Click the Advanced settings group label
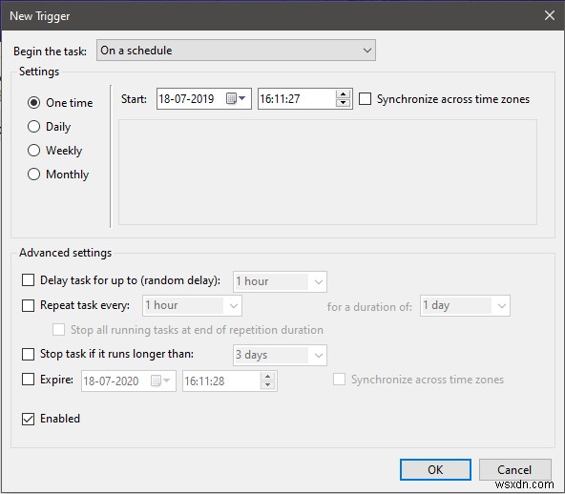The height and width of the screenshot is (494, 565). click(x=65, y=253)
